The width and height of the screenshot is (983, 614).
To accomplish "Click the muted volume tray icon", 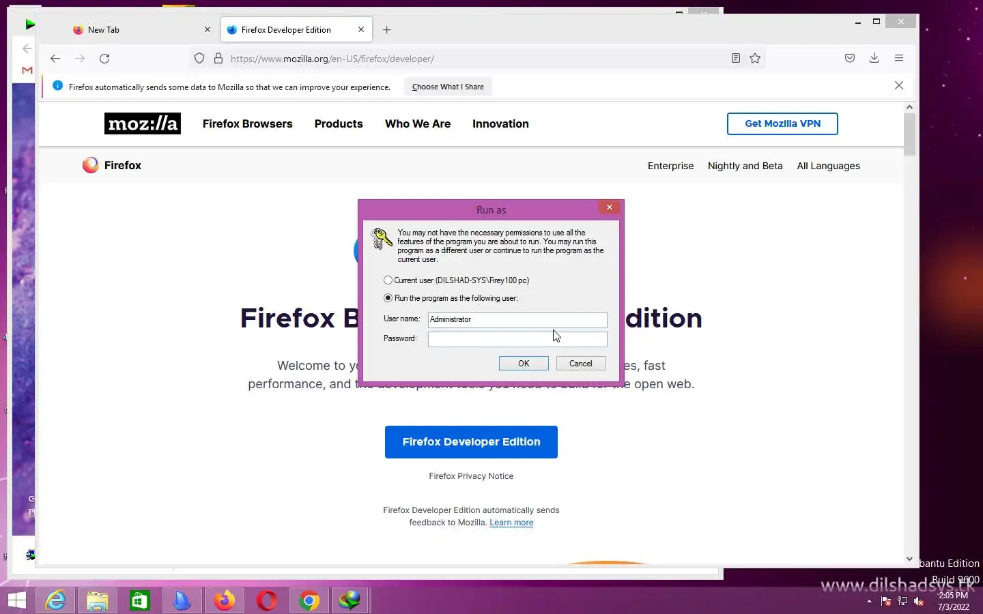I will tap(919, 602).
